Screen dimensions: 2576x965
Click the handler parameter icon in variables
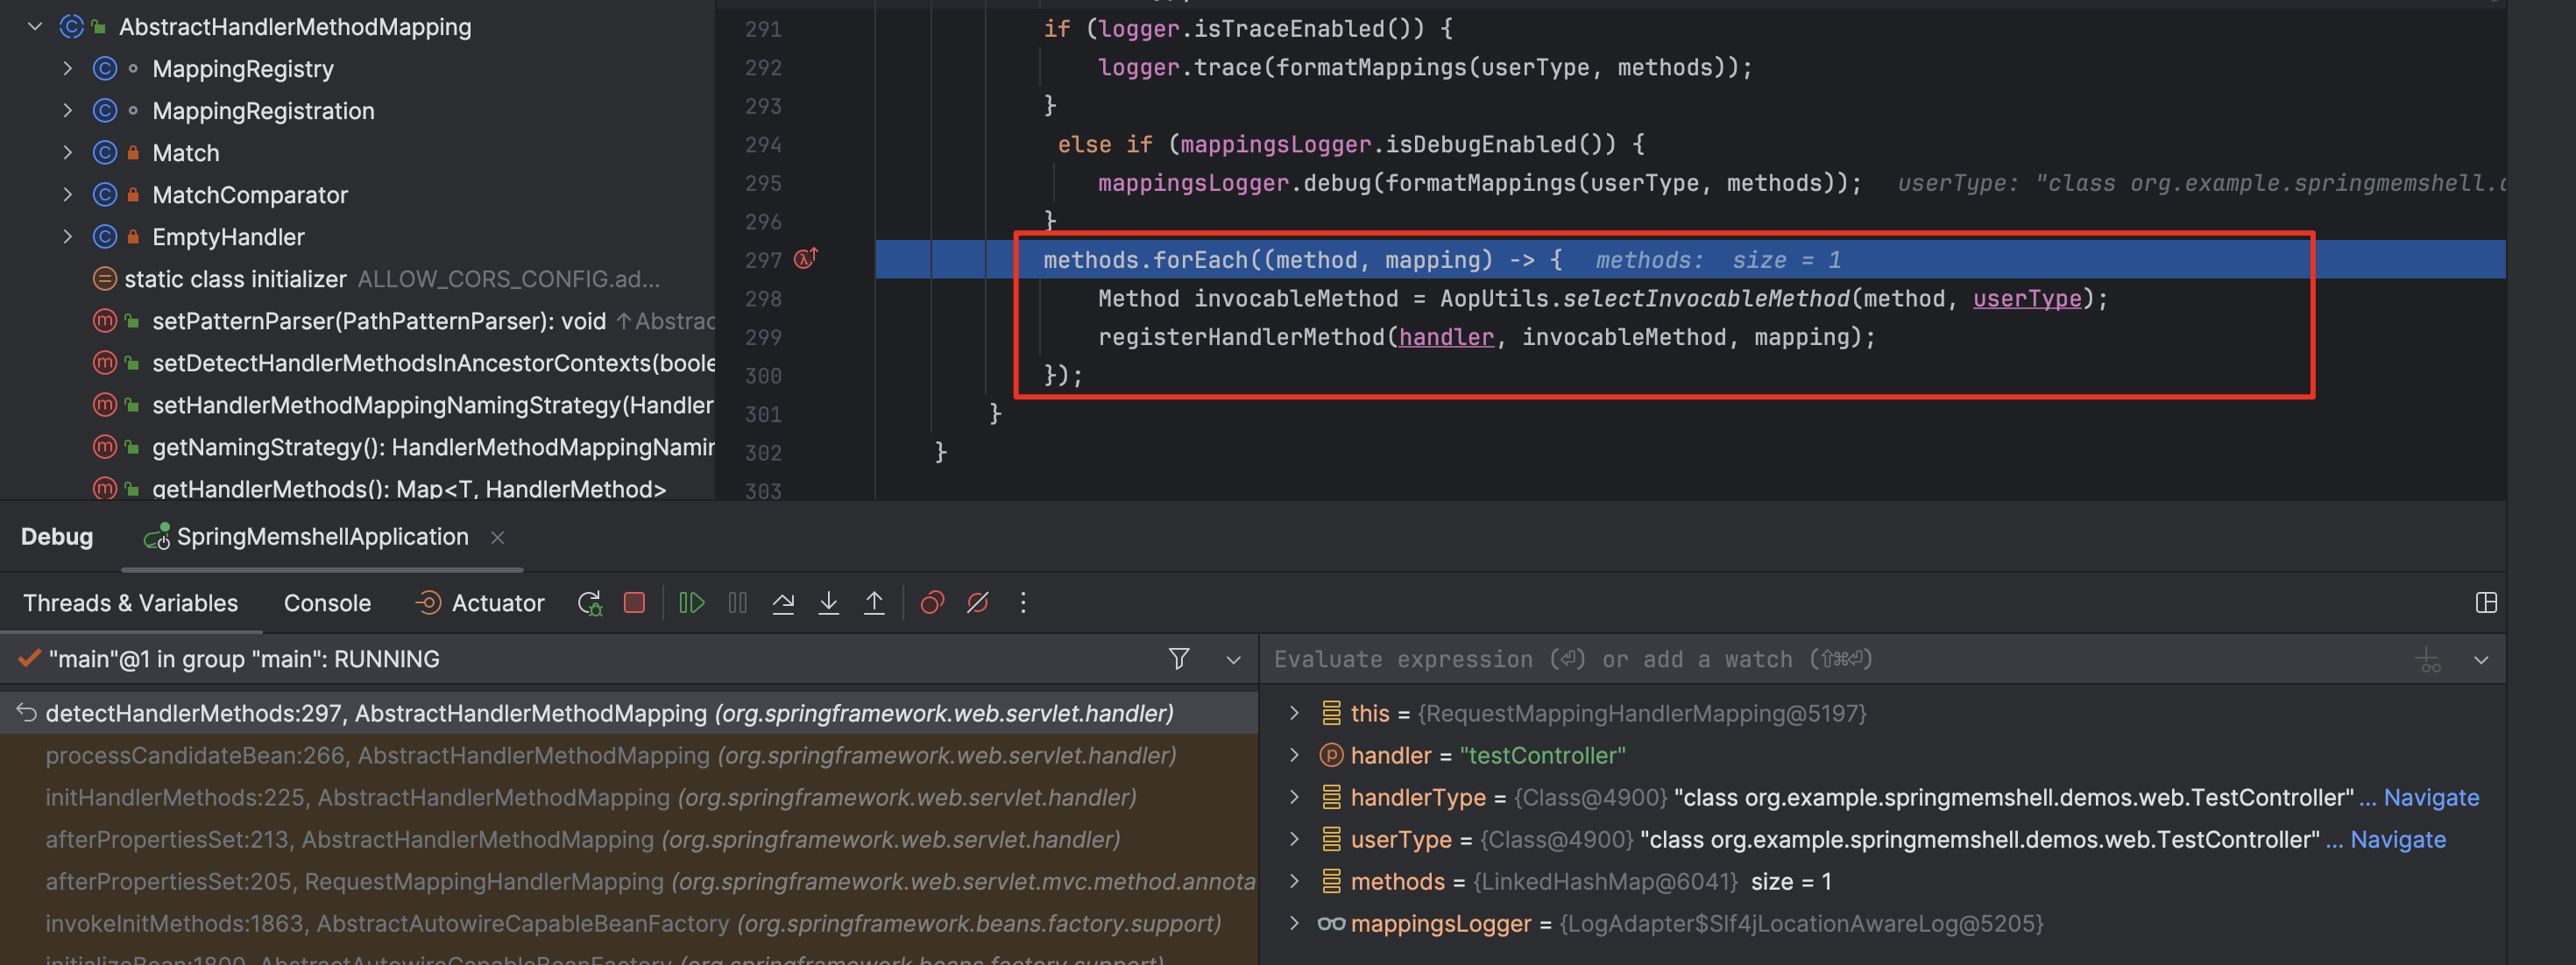1331,755
